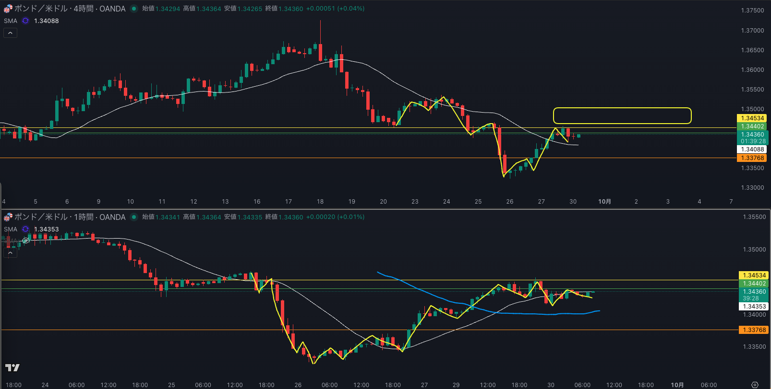Click the GBP/USD flag icon on 1-hour chart
Viewport: 771px width, 389px height.
[x=8, y=217]
